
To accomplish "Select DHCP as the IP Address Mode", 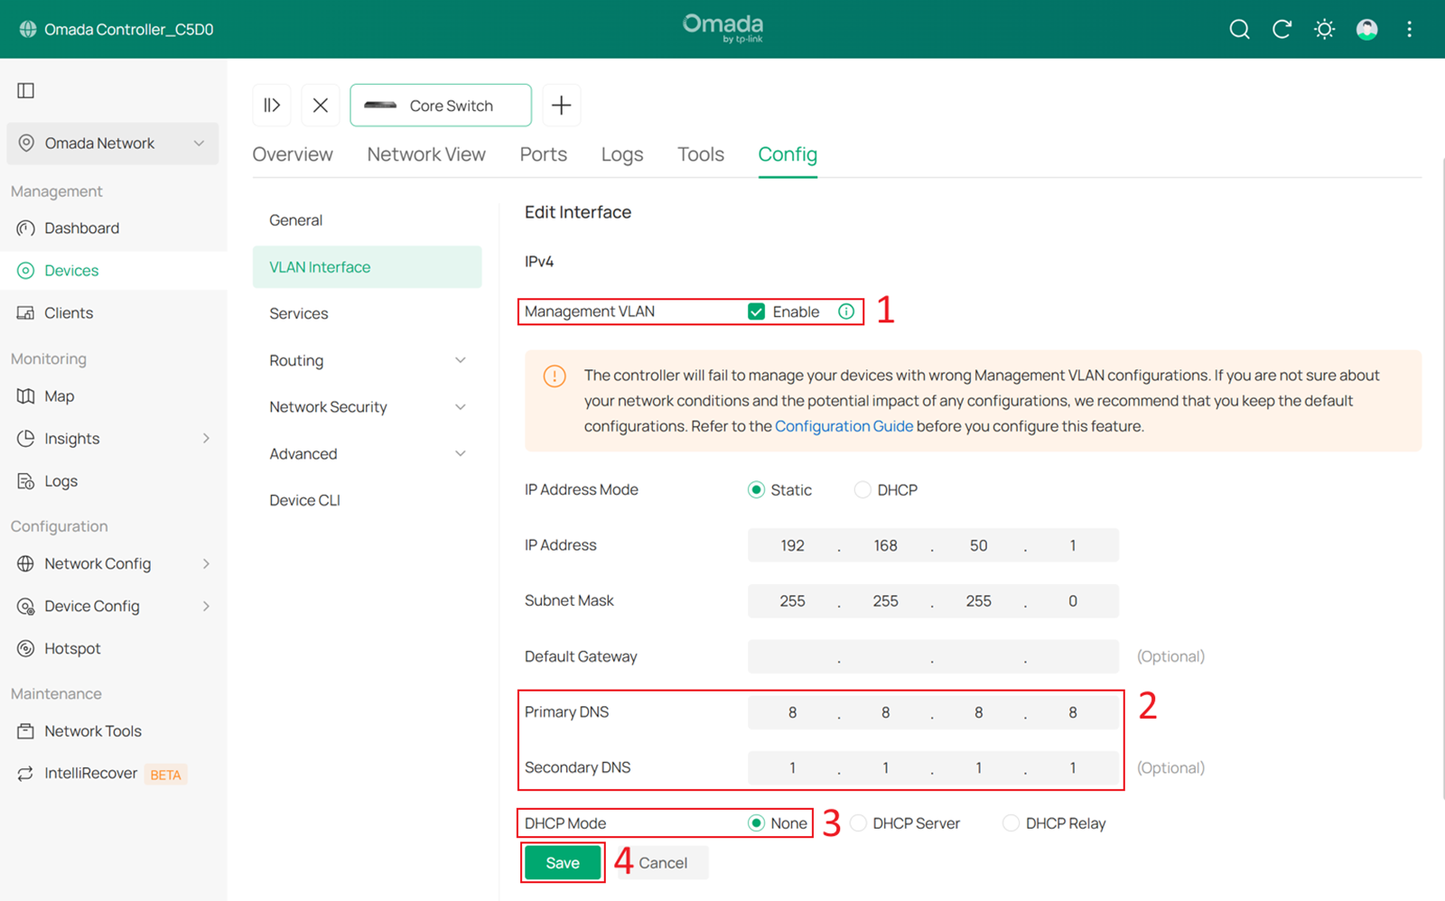I will [862, 489].
